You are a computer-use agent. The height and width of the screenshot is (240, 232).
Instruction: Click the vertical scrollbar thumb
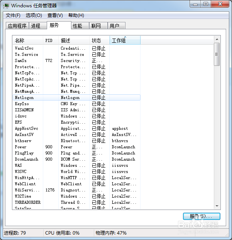point(217,54)
